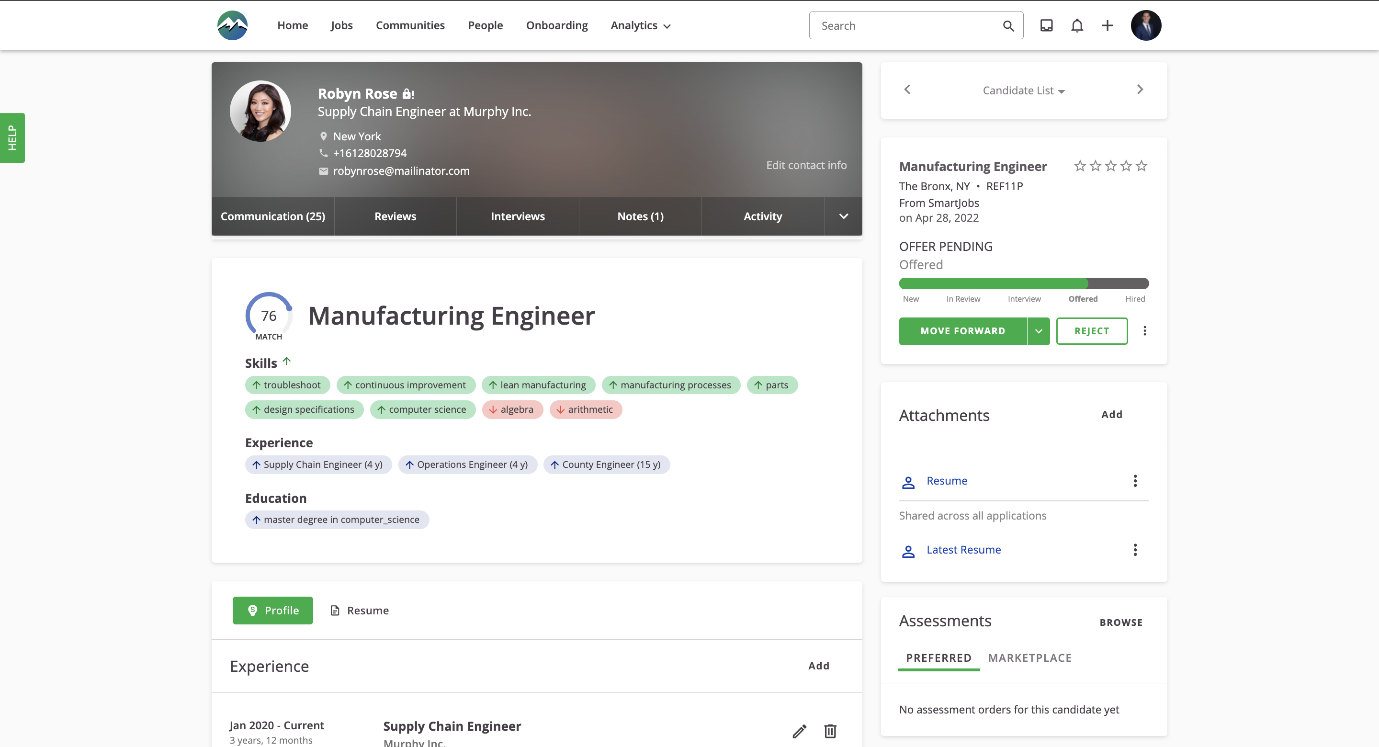The width and height of the screenshot is (1379, 747).
Task: Open Onboarding in navigation
Action: point(557,25)
